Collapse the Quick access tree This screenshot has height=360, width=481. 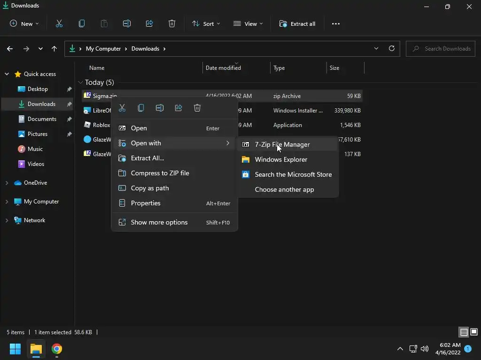click(7, 74)
